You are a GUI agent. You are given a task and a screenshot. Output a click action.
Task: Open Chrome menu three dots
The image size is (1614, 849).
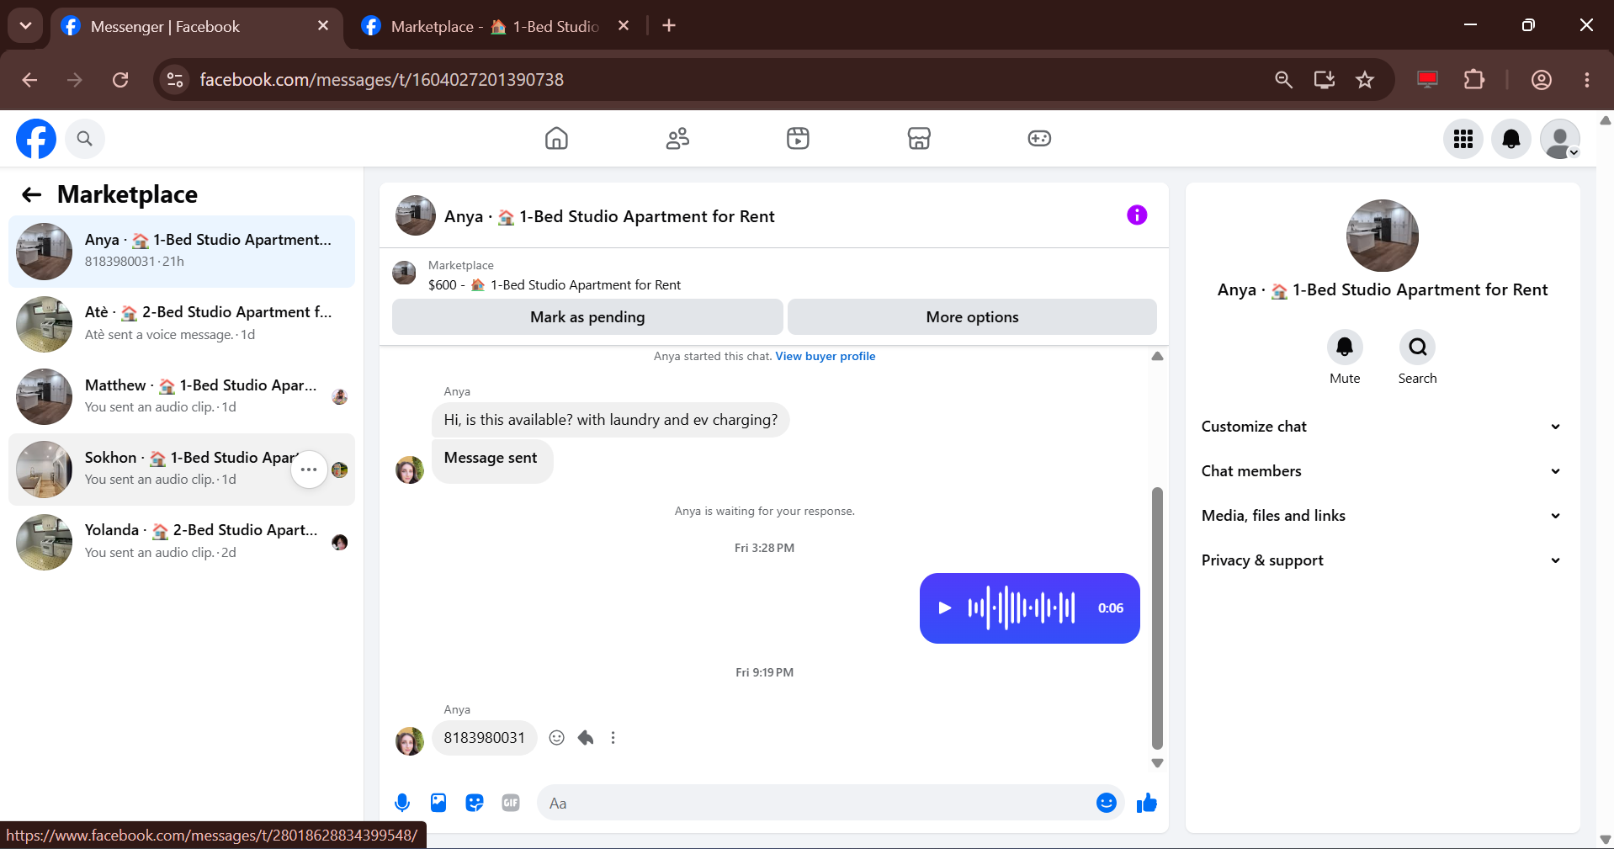point(1587,80)
